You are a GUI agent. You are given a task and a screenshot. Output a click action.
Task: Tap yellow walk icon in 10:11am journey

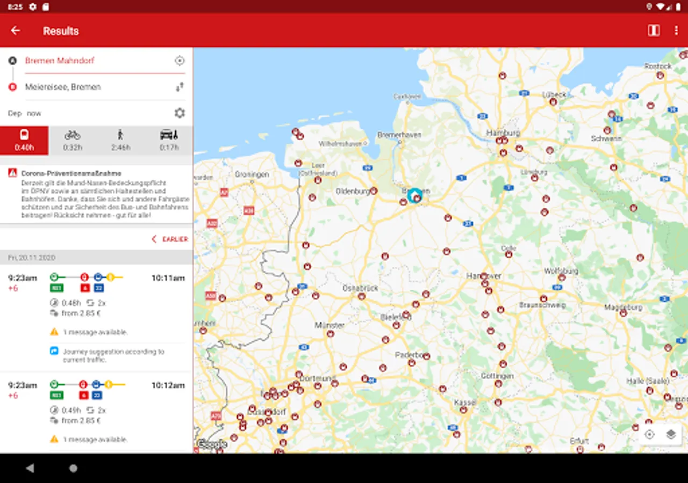click(110, 277)
